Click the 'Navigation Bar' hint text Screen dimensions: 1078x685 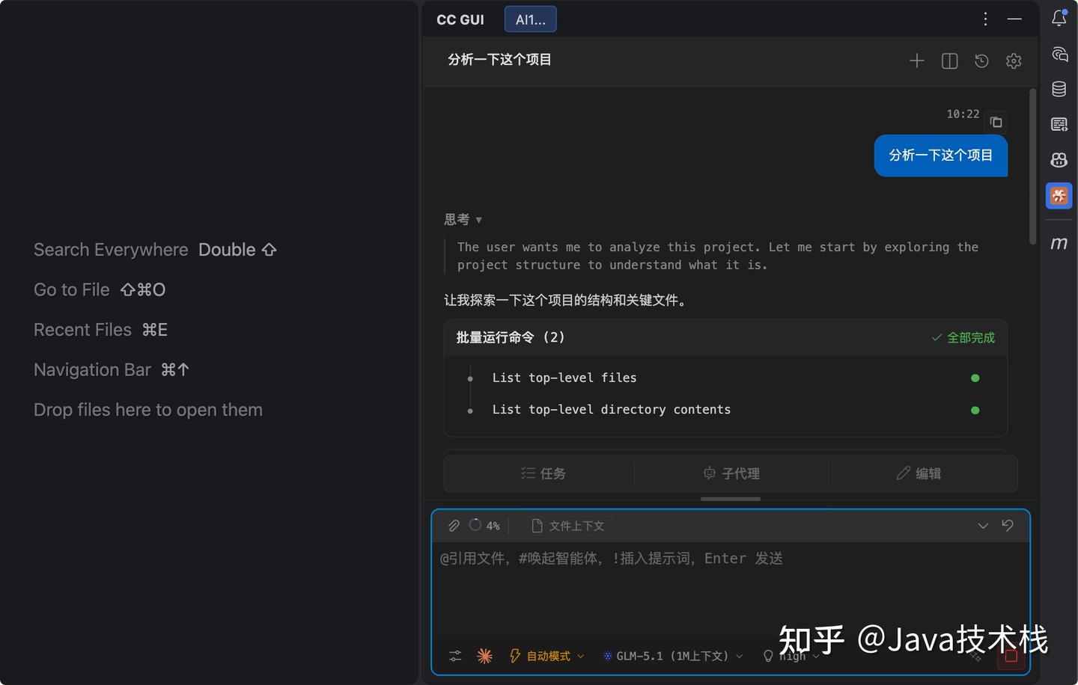(x=92, y=369)
